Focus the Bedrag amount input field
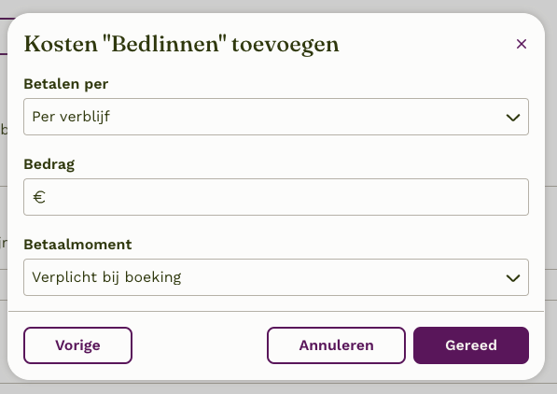This screenshot has width=557, height=394. click(276, 197)
